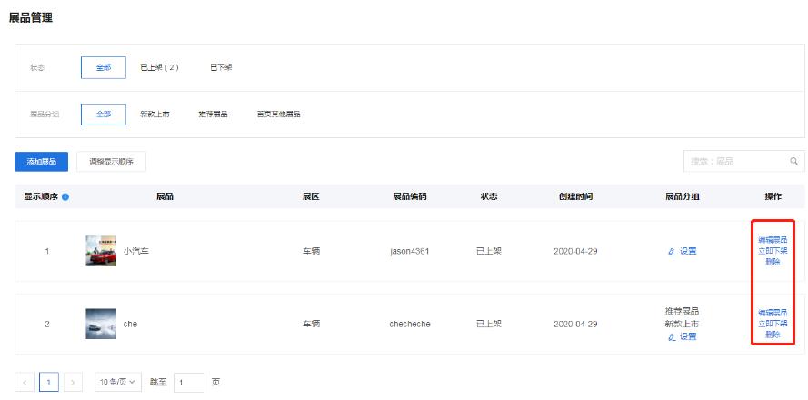Click 车辆 in the 小汽车 row

click(x=311, y=252)
